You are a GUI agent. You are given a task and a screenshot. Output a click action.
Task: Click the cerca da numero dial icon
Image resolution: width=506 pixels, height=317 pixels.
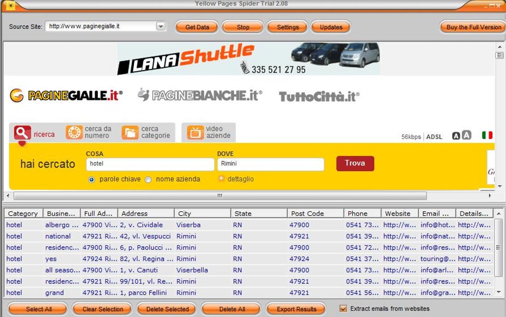click(74, 132)
